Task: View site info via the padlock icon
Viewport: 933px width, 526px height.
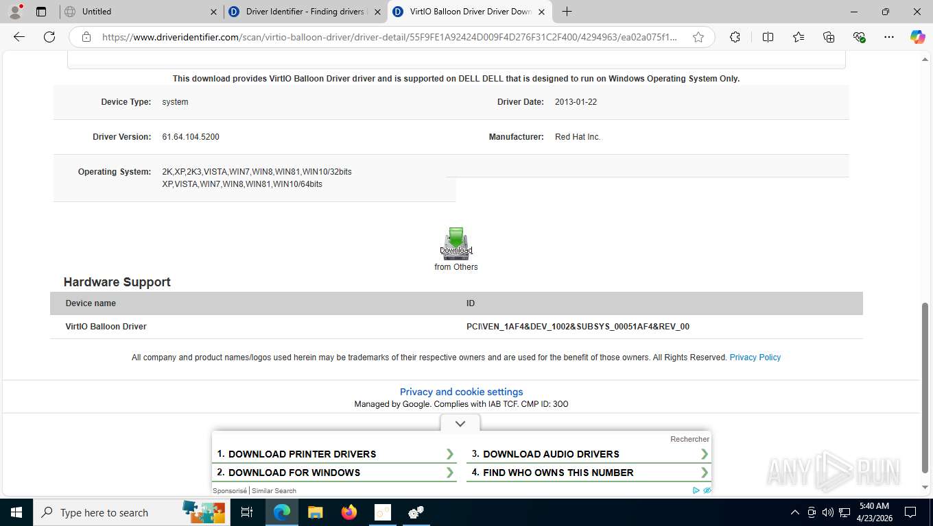Action: click(x=86, y=37)
